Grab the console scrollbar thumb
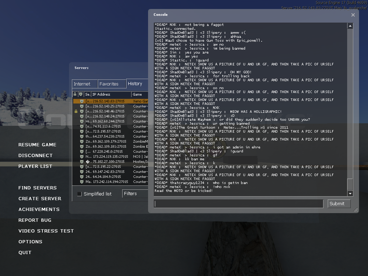 (x=350, y=184)
